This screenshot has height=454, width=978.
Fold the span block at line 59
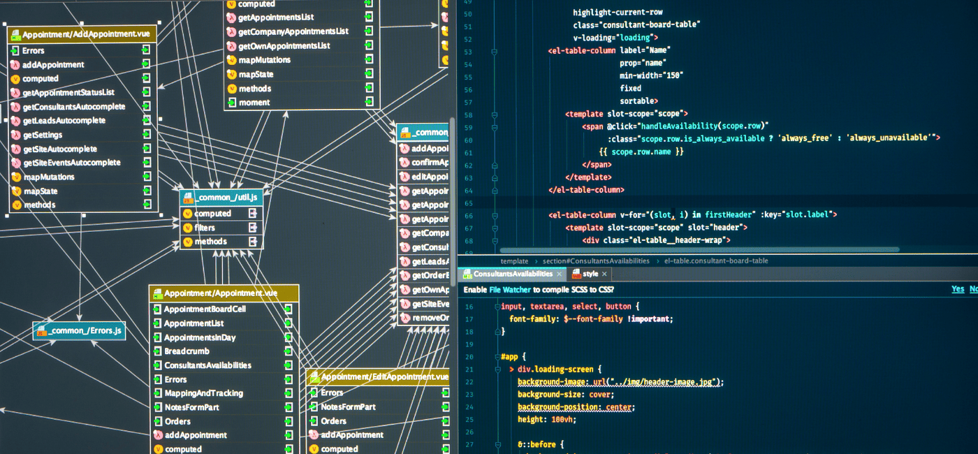pyautogui.click(x=495, y=126)
